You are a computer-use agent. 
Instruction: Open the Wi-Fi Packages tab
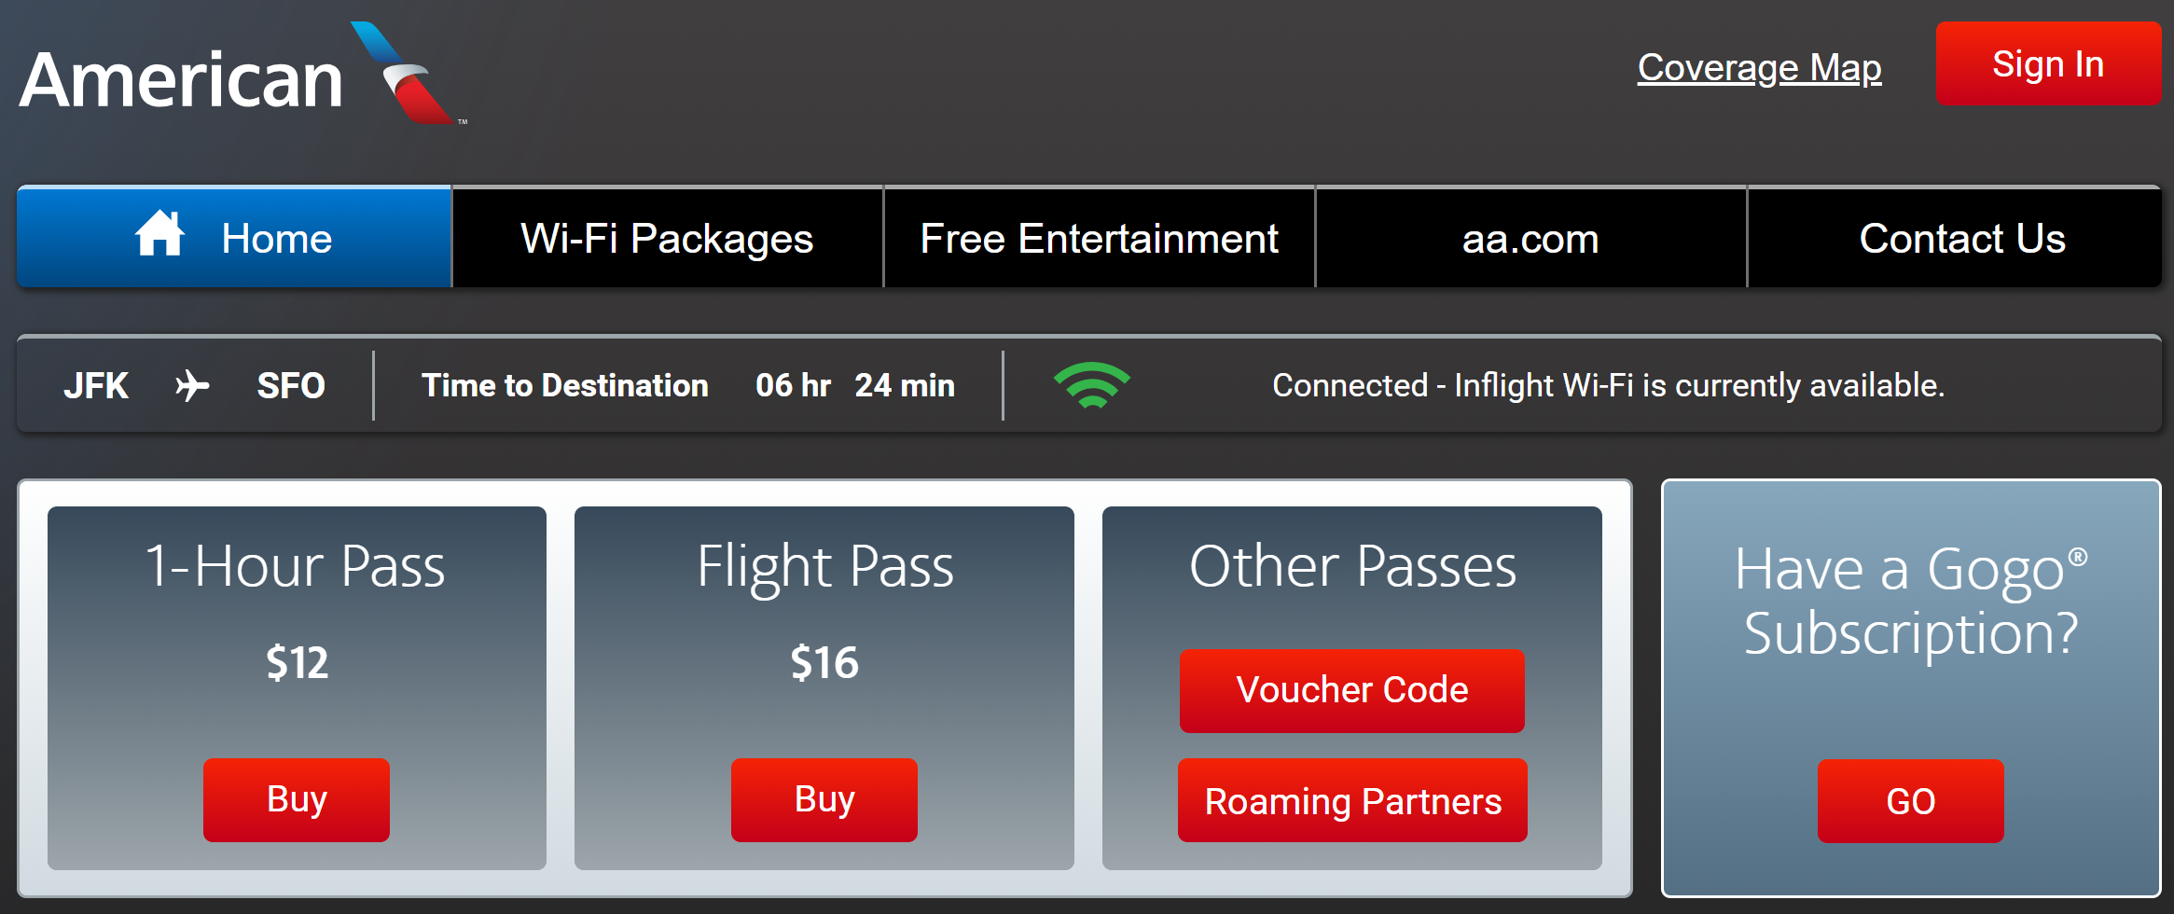667,239
